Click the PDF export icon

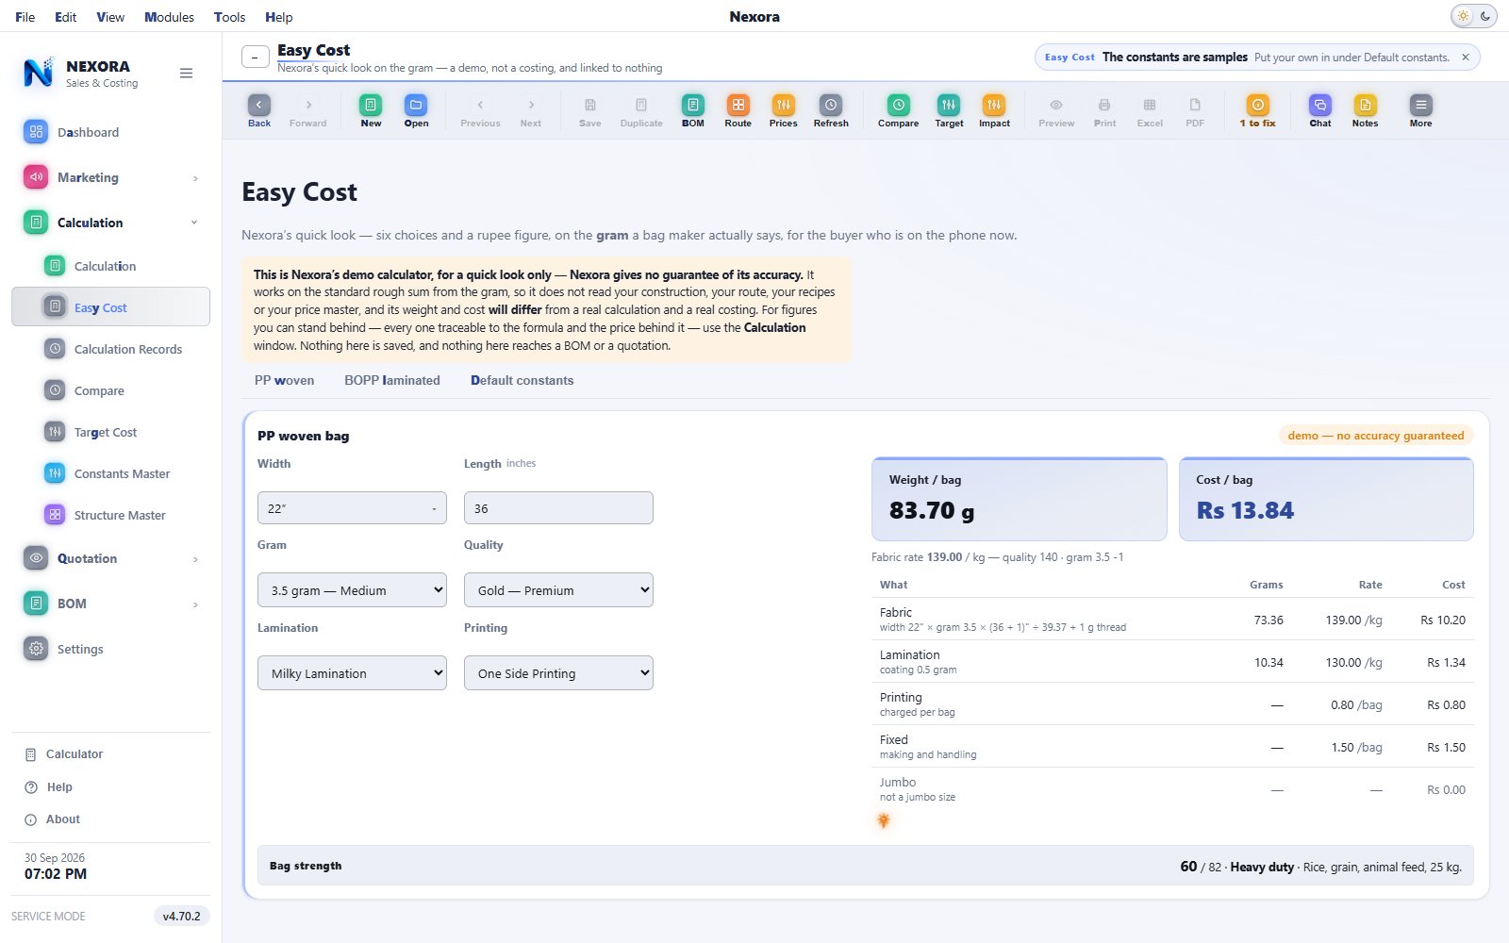(1195, 110)
